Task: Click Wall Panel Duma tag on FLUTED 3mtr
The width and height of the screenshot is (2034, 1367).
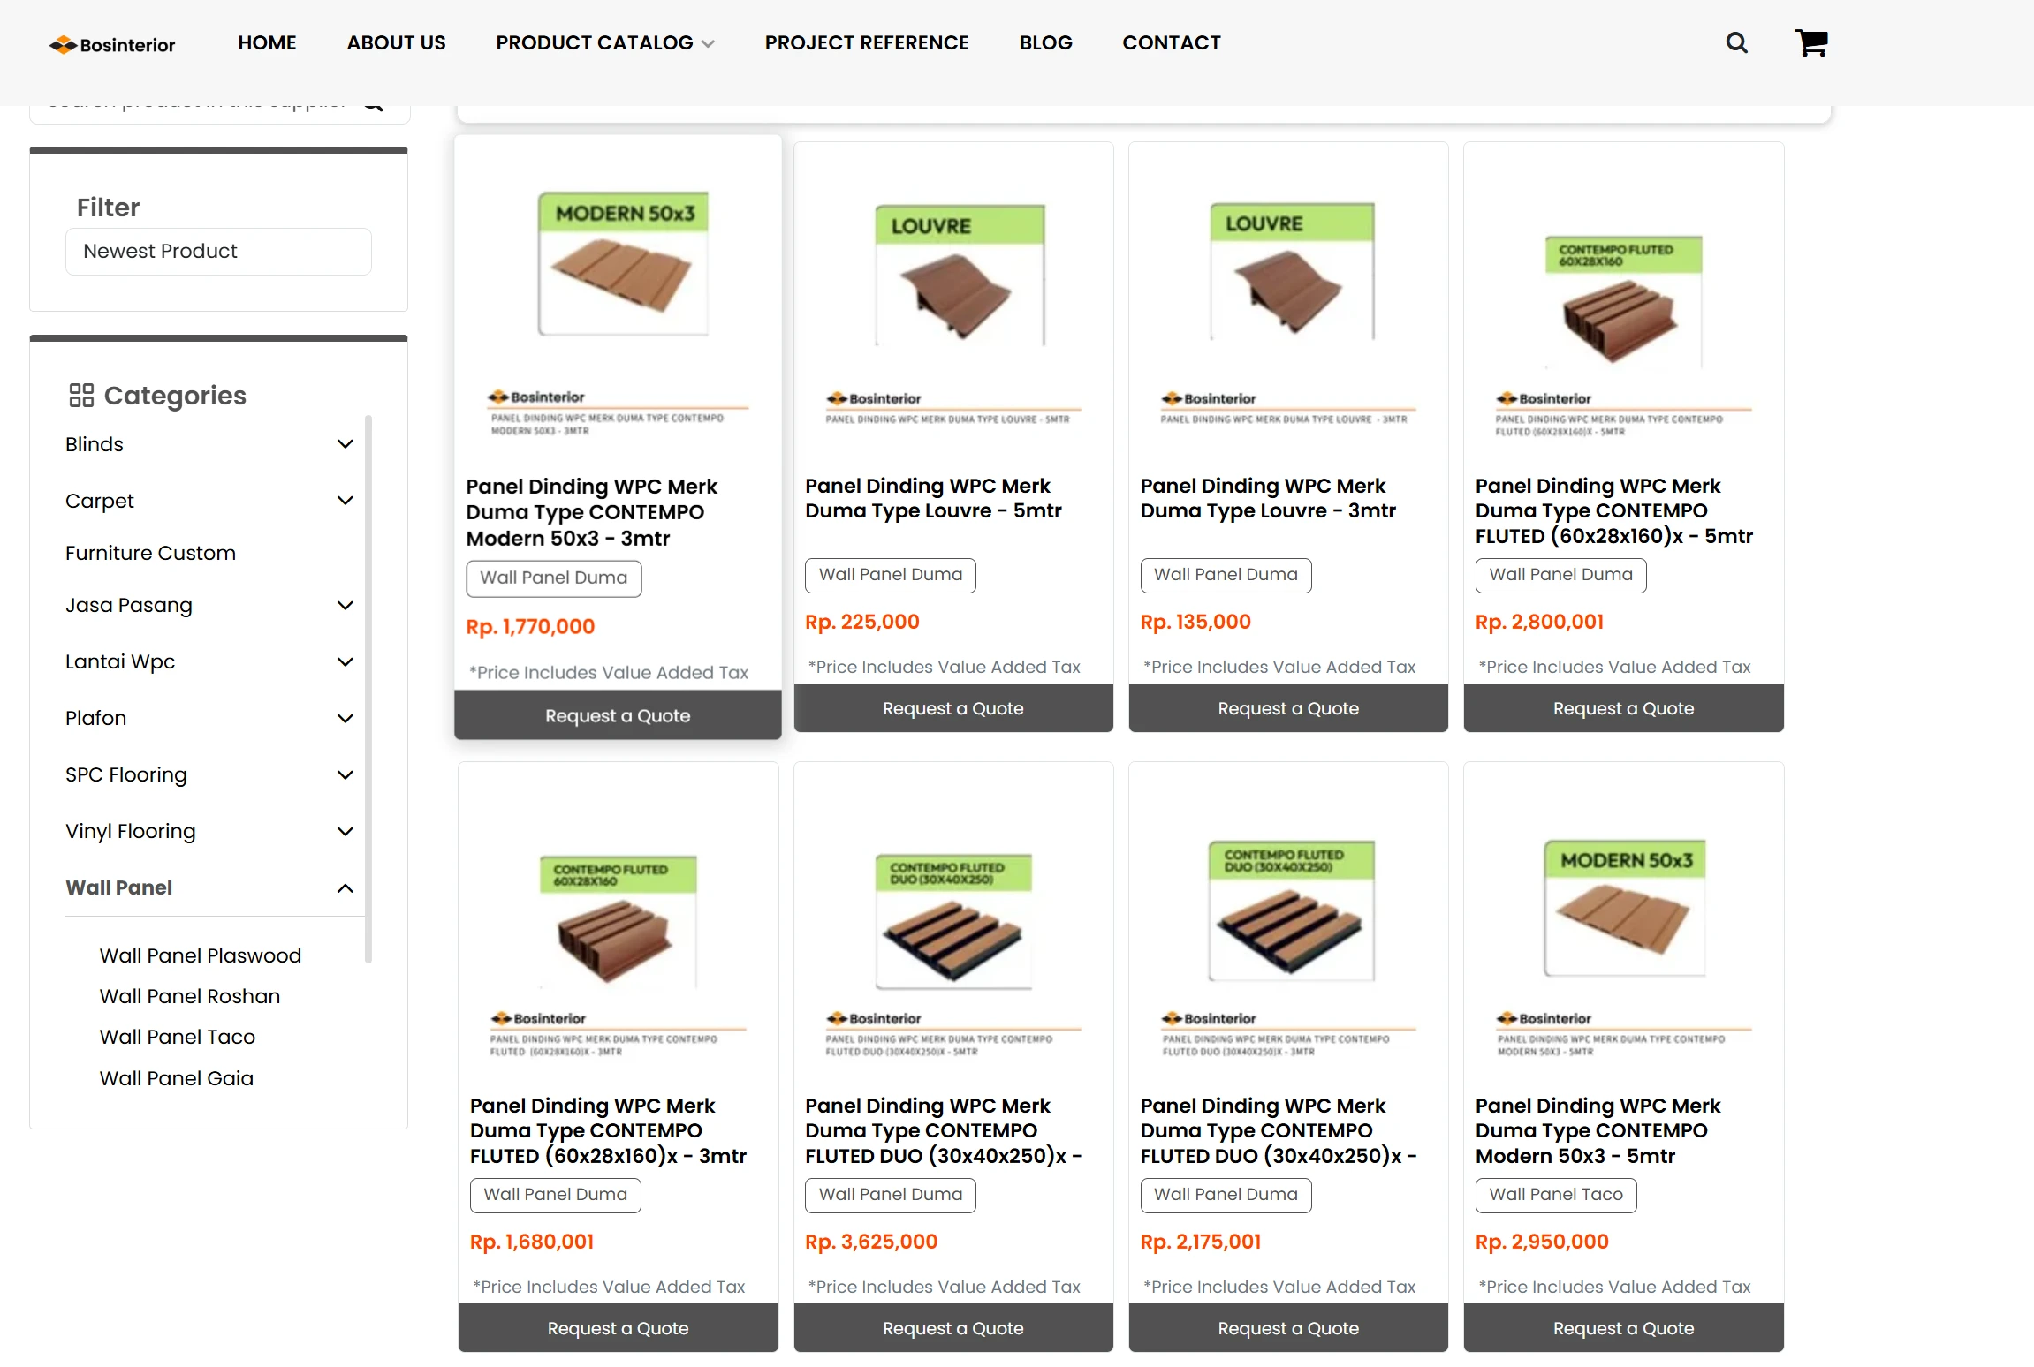Action: coord(555,1195)
